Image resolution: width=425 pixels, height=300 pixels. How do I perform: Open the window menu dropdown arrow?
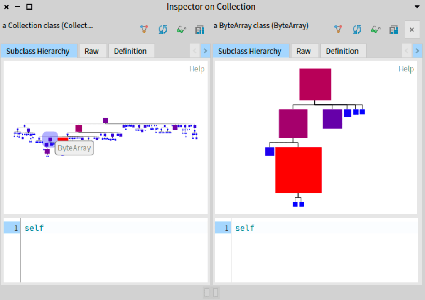pos(417,7)
